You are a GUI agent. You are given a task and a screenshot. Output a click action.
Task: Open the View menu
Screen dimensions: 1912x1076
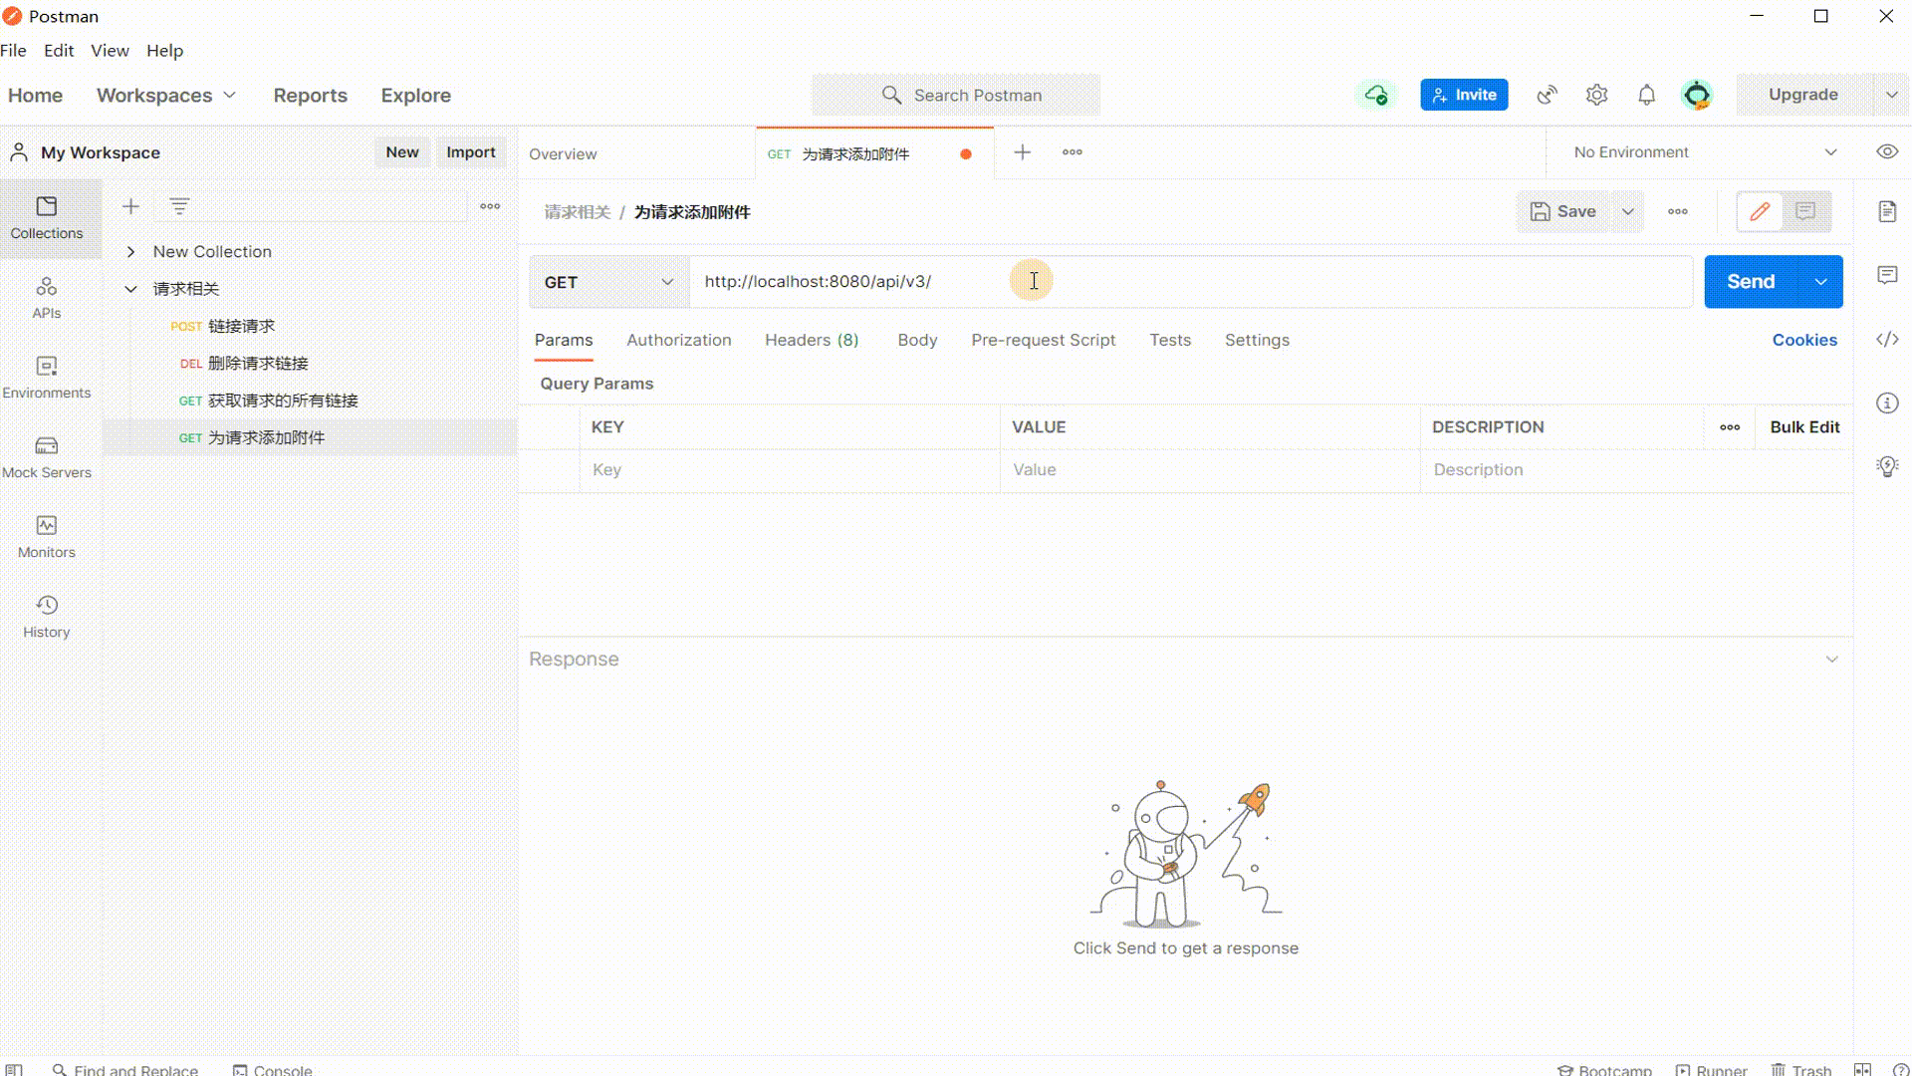pyautogui.click(x=110, y=51)
